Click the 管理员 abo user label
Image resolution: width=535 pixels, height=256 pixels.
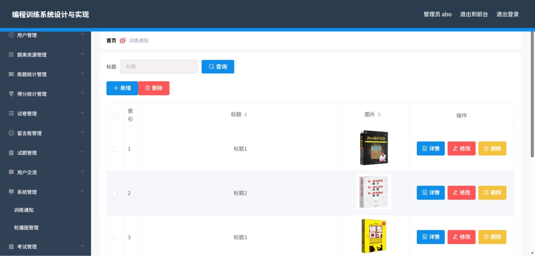coord(438,14)
